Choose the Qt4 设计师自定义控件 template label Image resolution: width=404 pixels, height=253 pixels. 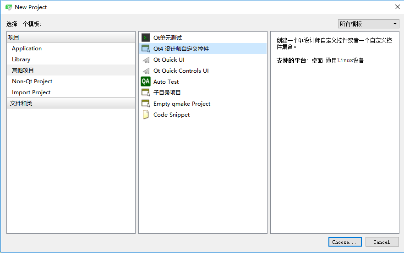181,49
